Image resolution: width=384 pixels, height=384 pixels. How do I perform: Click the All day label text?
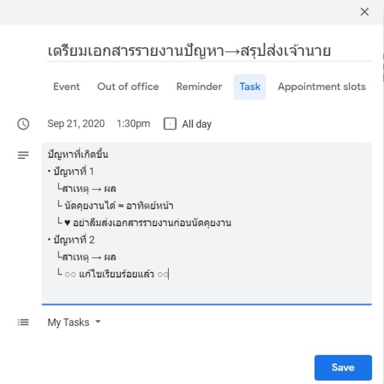pos(197,124)
